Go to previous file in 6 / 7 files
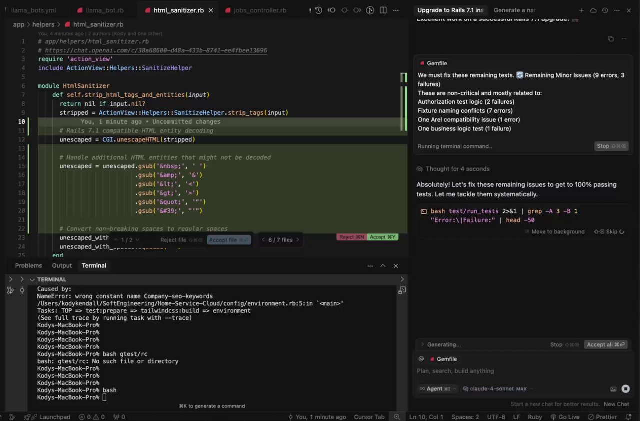 coord(264,240)
